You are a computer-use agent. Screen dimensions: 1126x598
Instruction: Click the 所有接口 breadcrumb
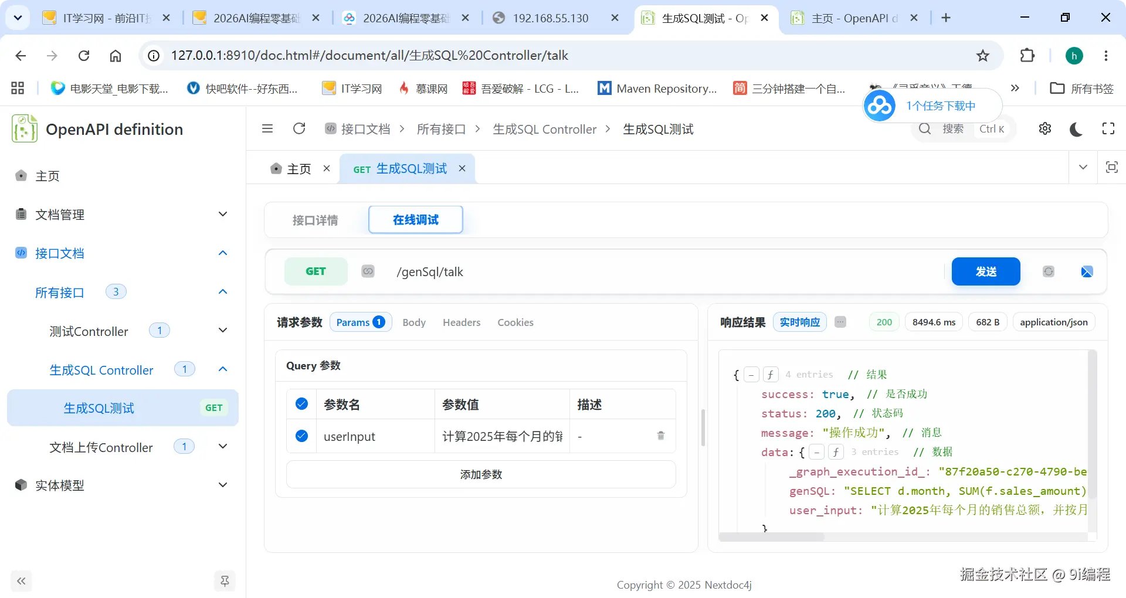point(441,129)
